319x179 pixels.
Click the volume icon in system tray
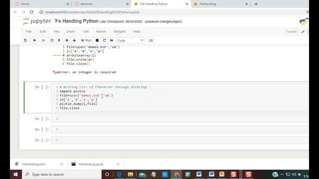(x=294, y=175)
